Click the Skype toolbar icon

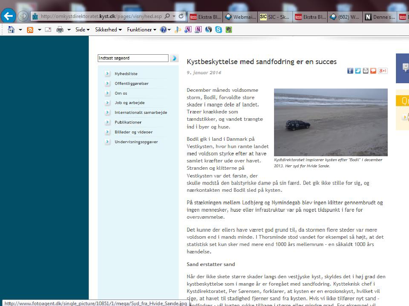coord(218,29)
